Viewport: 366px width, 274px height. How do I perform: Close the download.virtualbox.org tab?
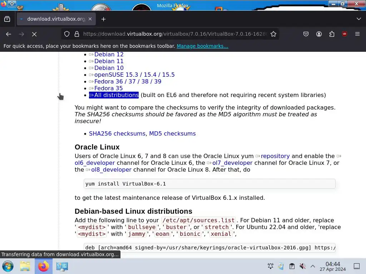tap(90, 19)
